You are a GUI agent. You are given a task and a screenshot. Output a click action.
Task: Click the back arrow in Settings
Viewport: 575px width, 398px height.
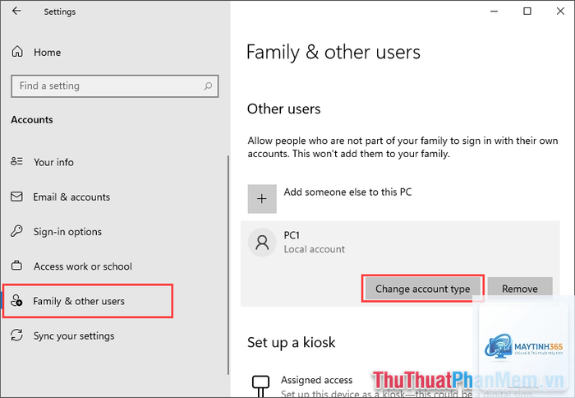coord(16,11)
